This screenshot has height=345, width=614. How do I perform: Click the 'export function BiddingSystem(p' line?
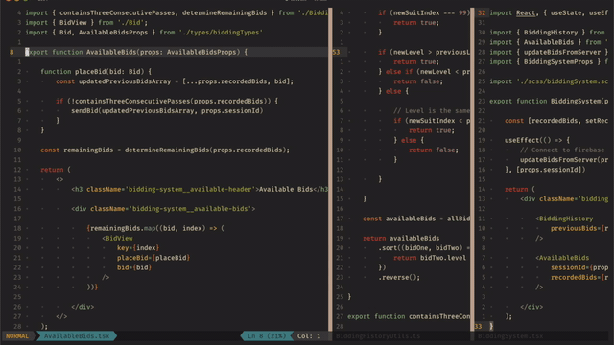point(549,101)
